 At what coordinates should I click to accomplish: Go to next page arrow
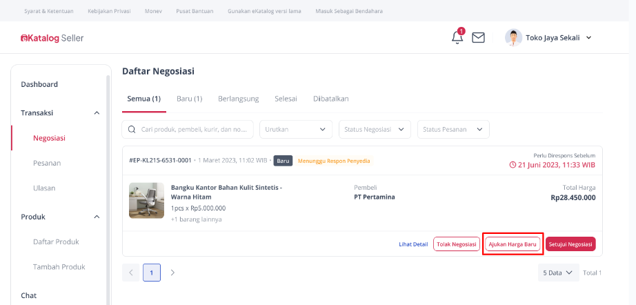(x=172, y=273)
